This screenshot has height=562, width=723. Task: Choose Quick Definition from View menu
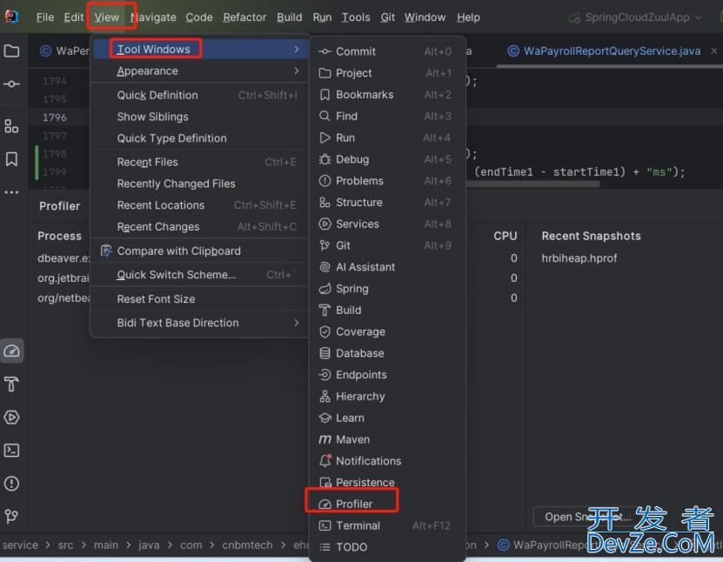coord(199,95)
